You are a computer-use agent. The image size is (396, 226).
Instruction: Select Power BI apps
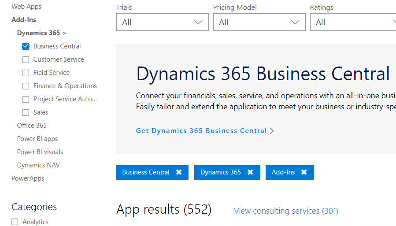click(37, 139)
